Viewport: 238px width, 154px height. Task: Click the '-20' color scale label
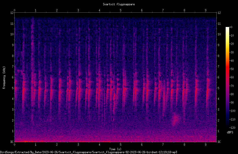click(x=231, y=44)
